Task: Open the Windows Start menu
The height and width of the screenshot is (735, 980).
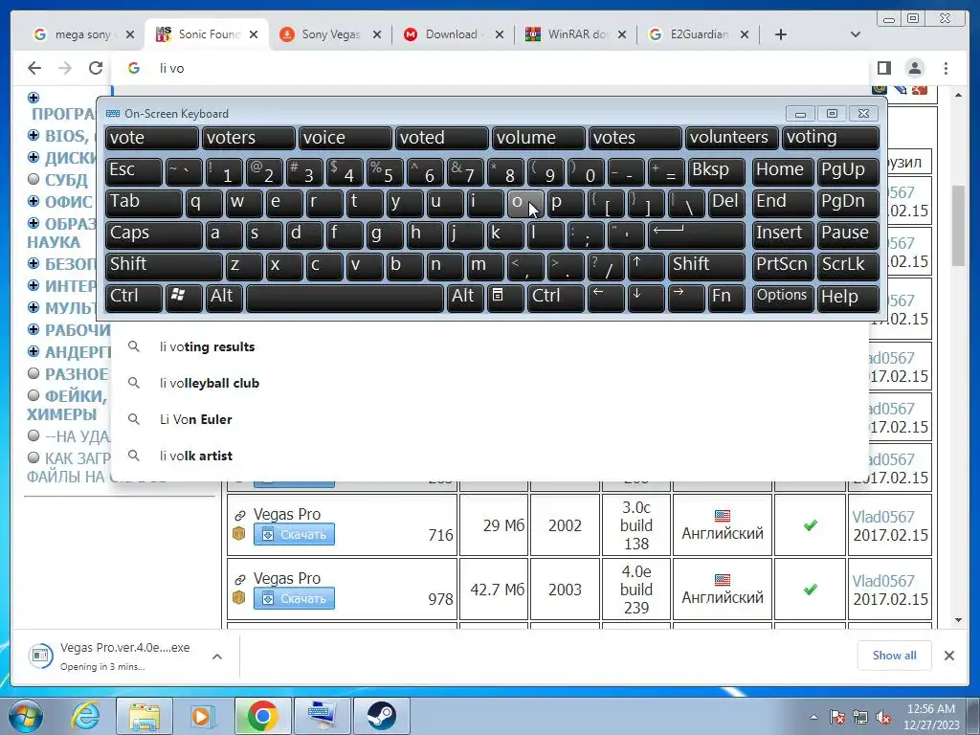Action: coord(26,716)
